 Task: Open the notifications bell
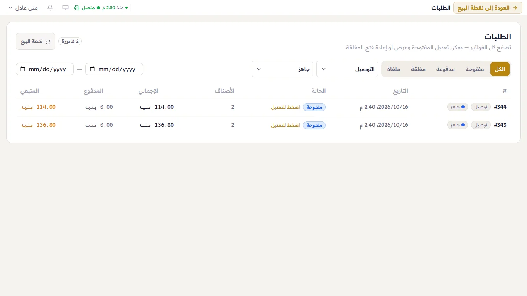pos(50,8)
